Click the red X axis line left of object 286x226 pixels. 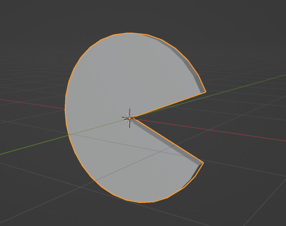[34, 104]
